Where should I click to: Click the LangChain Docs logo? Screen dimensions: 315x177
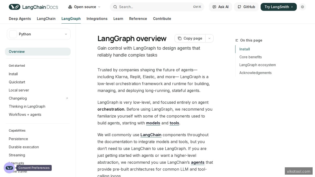click(33, 7)
